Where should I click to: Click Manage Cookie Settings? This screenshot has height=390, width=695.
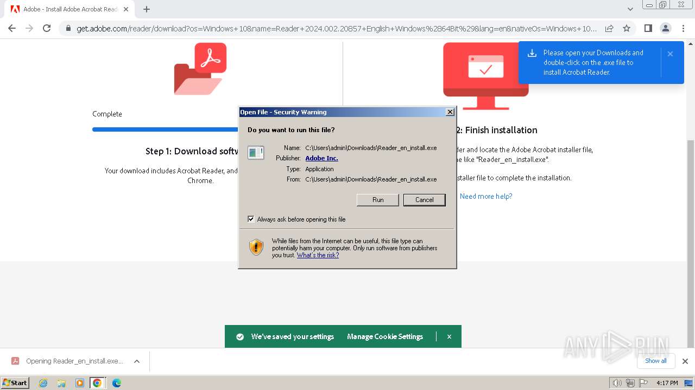pos(385,336)
